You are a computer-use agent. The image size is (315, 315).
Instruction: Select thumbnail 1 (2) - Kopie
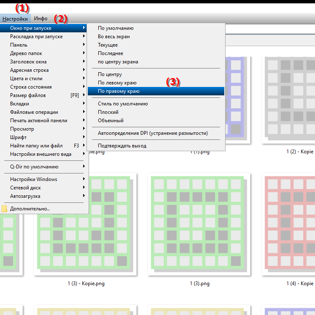[289, 100]
